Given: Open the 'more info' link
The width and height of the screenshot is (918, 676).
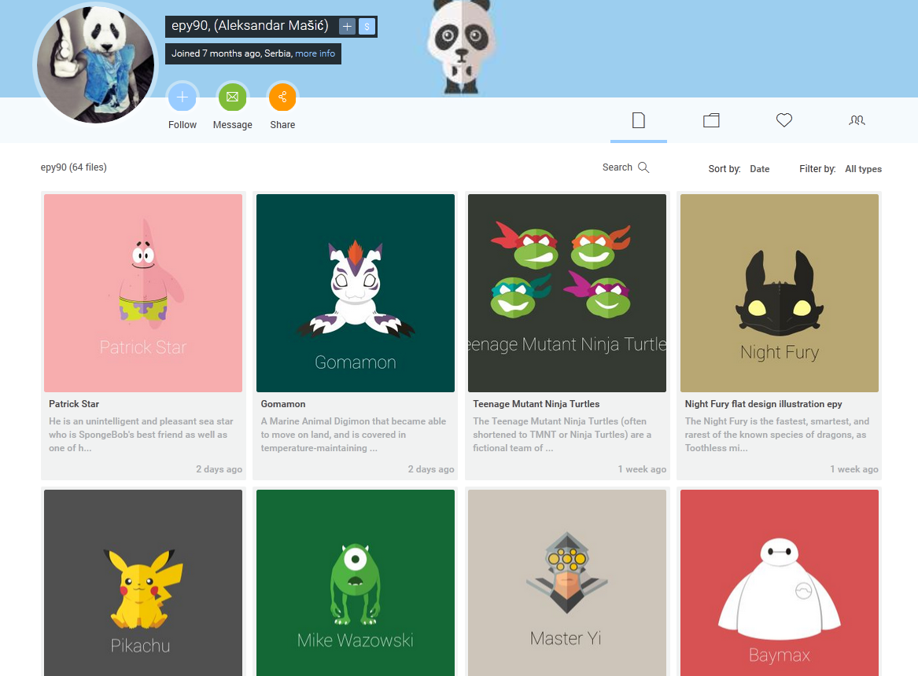Looking at the screenshot, I should pos(315,53).
